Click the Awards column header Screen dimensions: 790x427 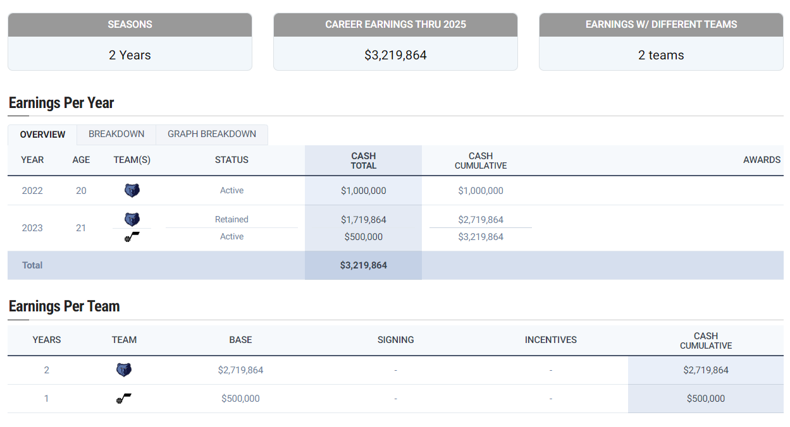[762, 160]
